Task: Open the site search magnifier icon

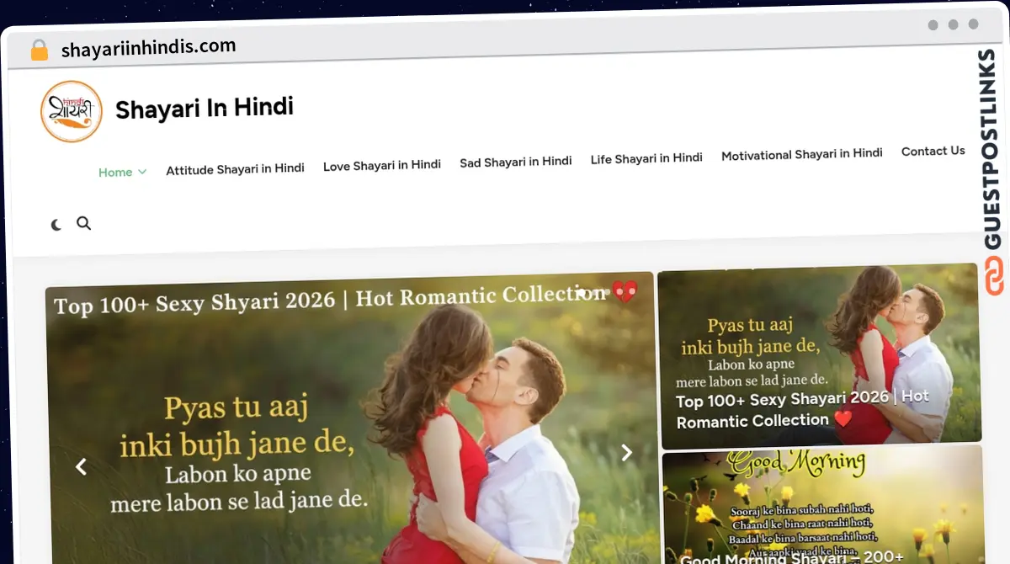Action: [x=83, y=223]
